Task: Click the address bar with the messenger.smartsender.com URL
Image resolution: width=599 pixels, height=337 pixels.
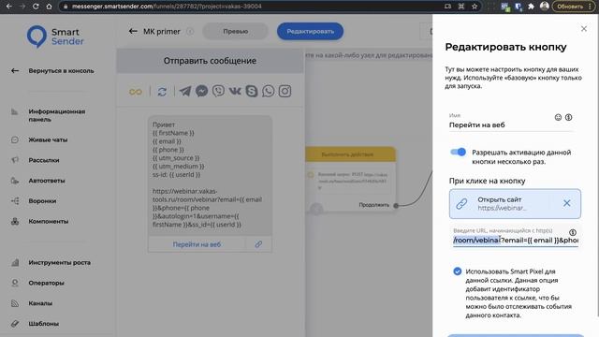Action: click(252, 7)
